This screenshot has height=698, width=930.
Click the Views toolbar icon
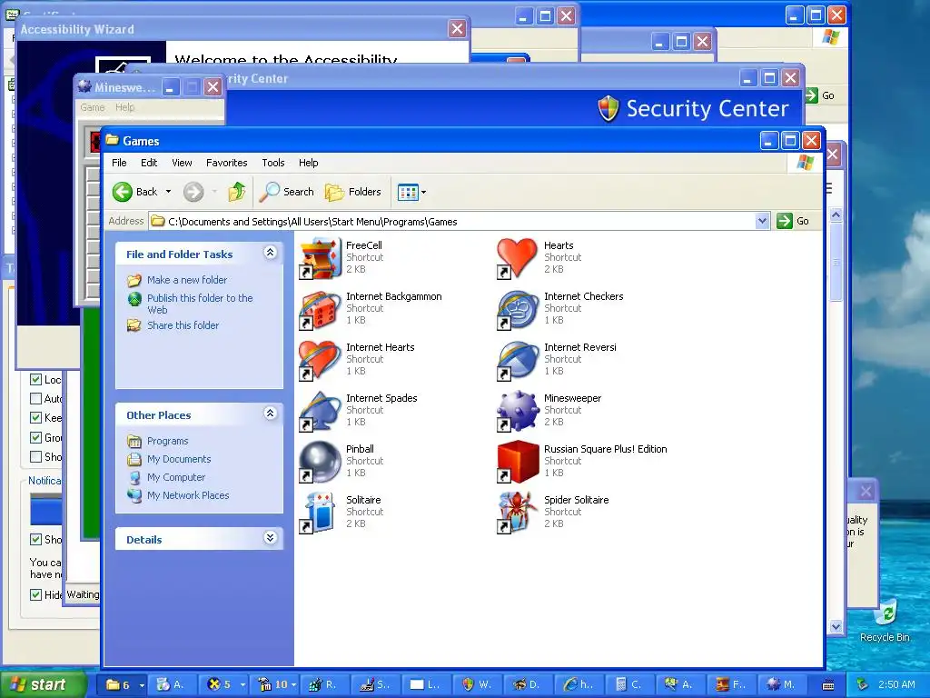(408, 193)
